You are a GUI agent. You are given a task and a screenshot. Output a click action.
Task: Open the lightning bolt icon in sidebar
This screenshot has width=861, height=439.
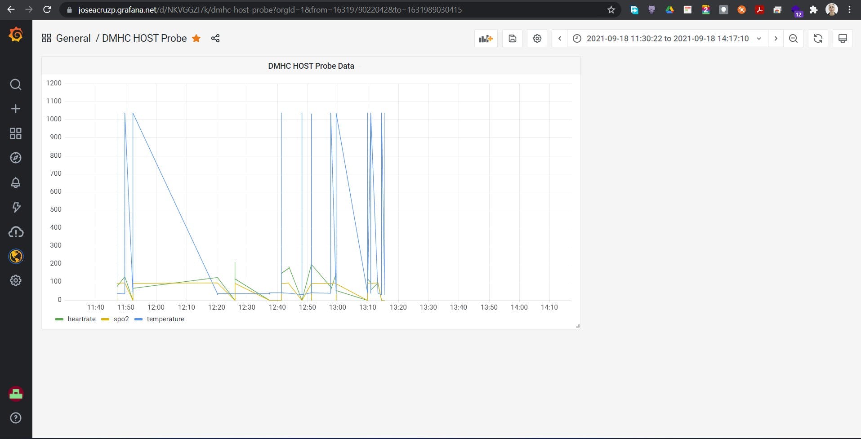point(16,207)
